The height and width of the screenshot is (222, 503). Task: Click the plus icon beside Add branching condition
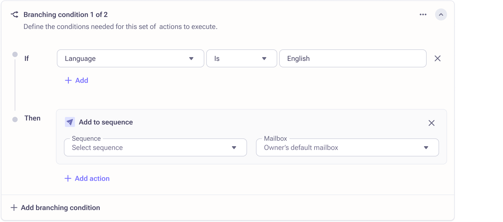14,208
